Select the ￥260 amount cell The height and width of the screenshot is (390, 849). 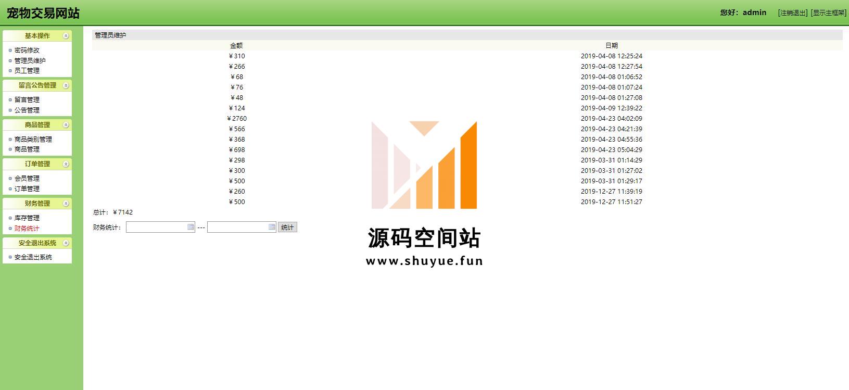[237, 192]
